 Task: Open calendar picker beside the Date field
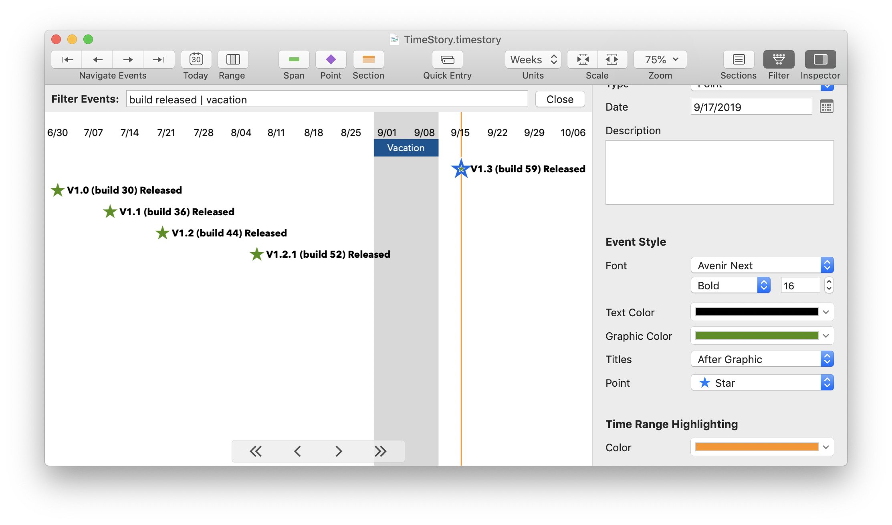point(827,106)
